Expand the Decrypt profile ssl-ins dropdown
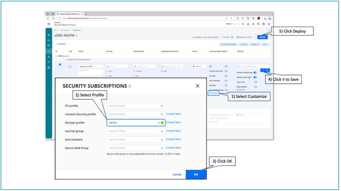 (159, 123)
